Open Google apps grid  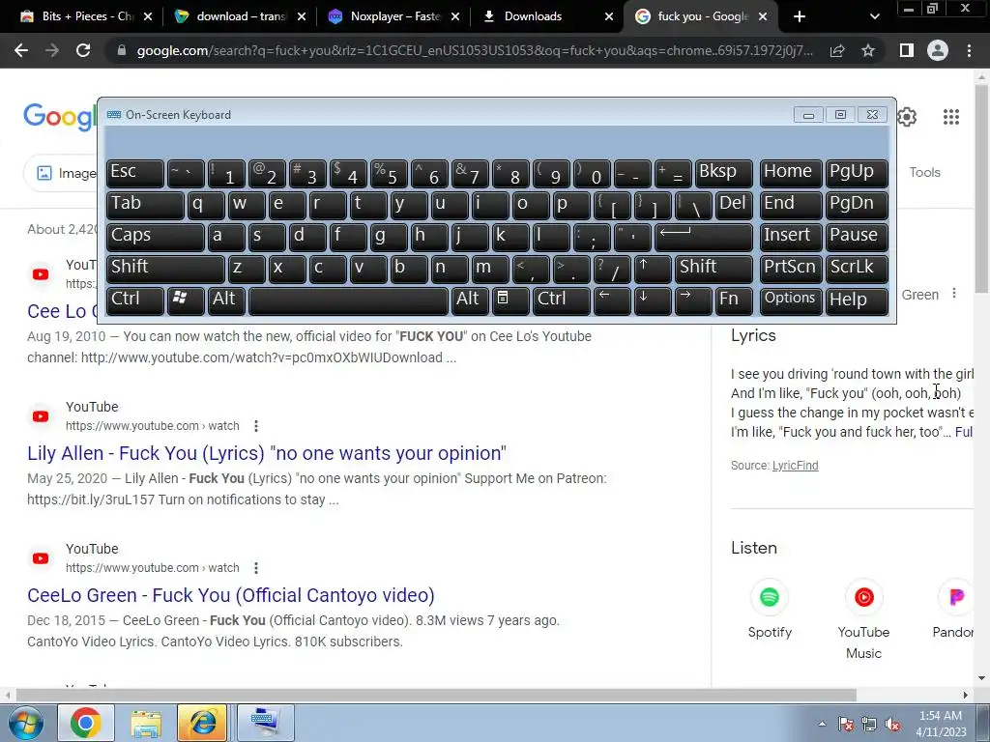tap(951, 117)
